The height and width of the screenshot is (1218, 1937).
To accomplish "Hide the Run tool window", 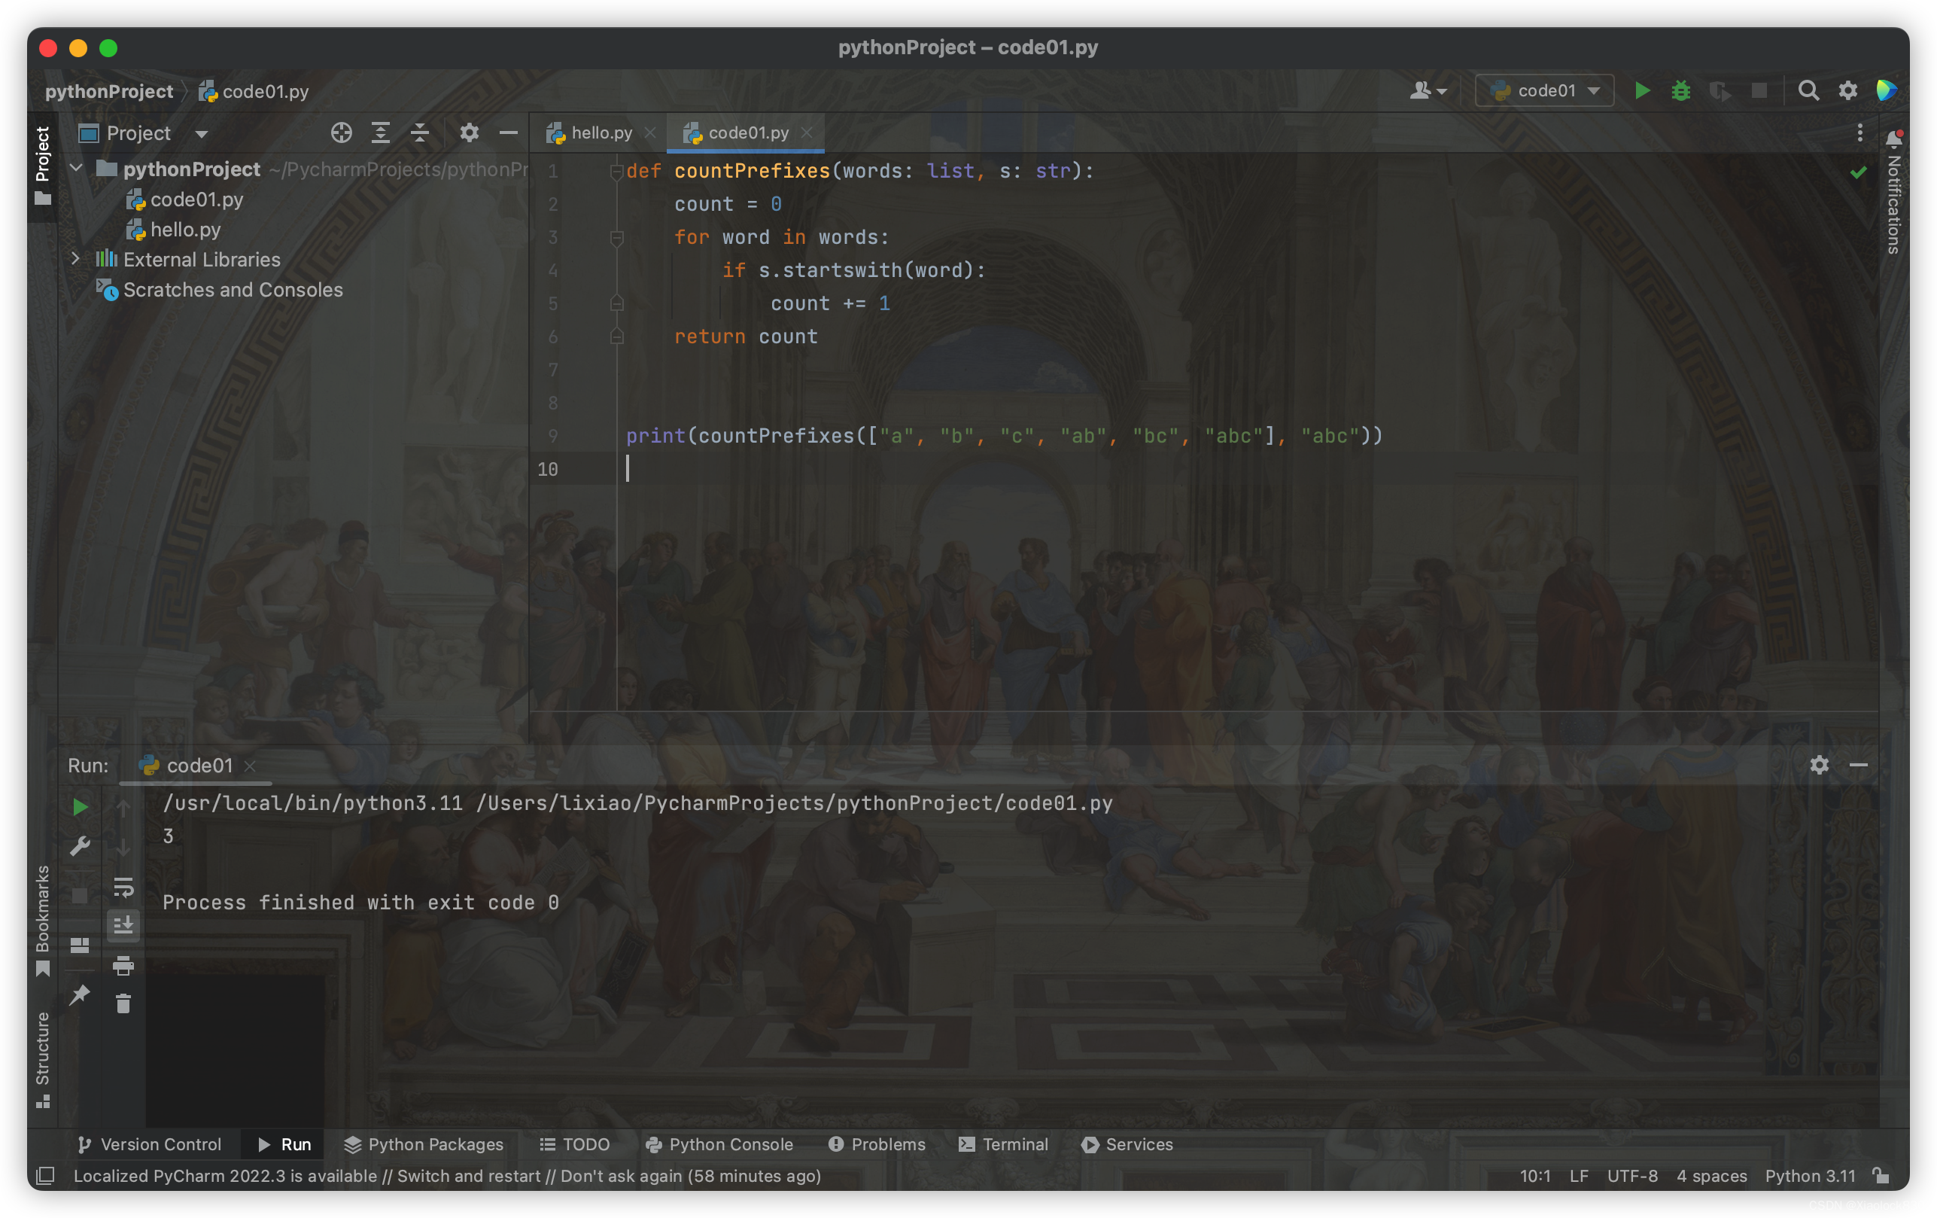I will point(1858,764).
